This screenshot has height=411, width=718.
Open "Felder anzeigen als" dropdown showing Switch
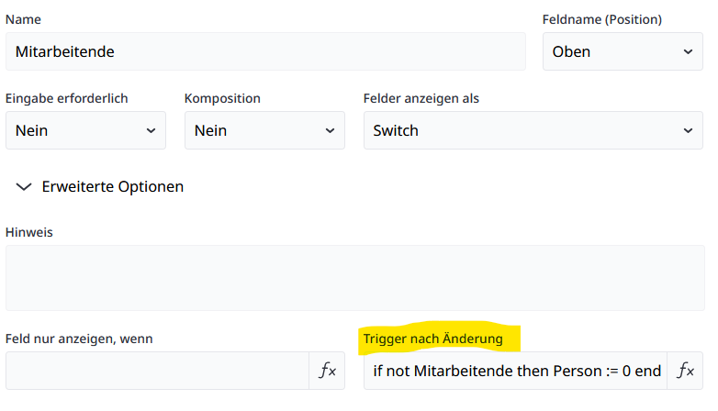click(x=533, y=130)
